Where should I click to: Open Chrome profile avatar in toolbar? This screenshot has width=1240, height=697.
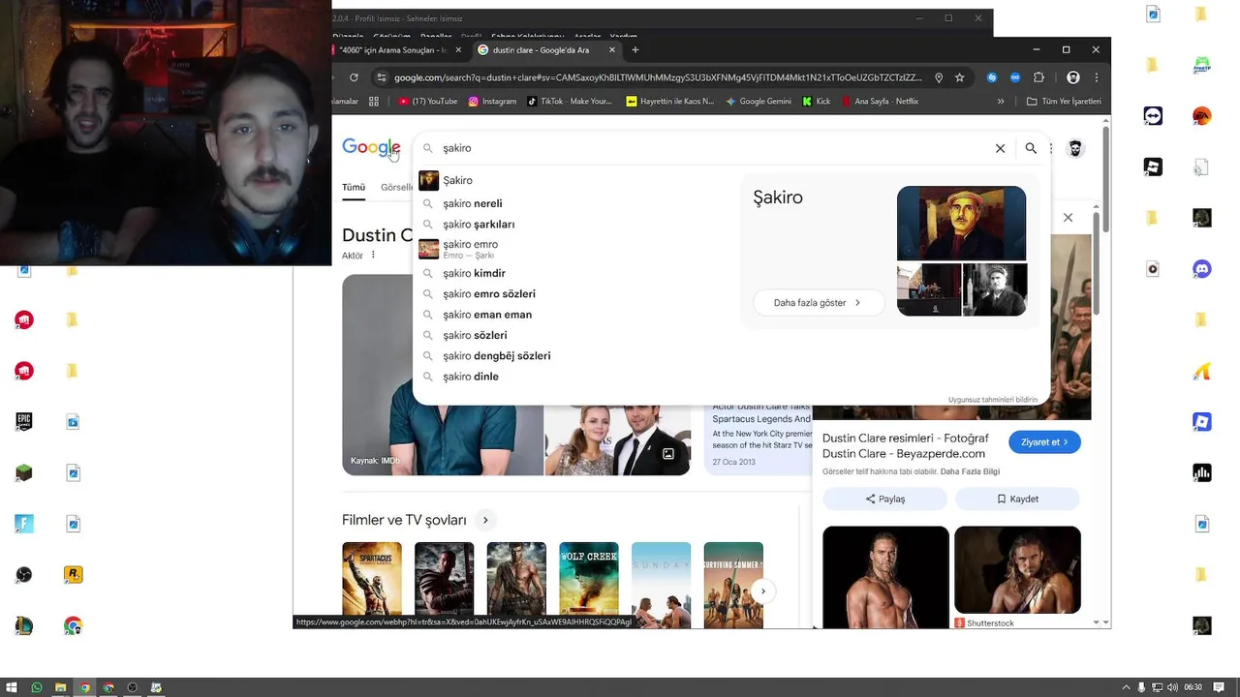(1072, 77)
